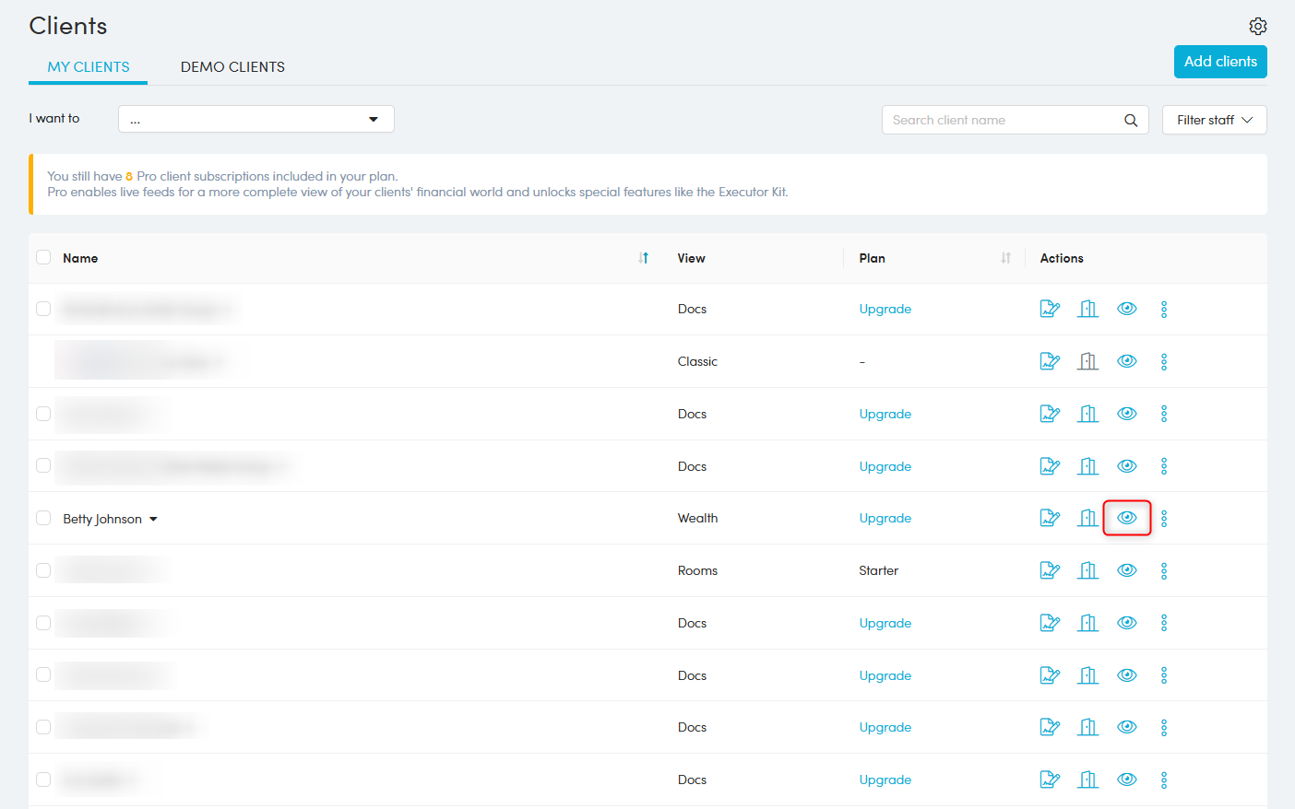Expand the arrow beside Betty Johnson's name
This screenshot has height=809, width=1295.
point(153,519)
